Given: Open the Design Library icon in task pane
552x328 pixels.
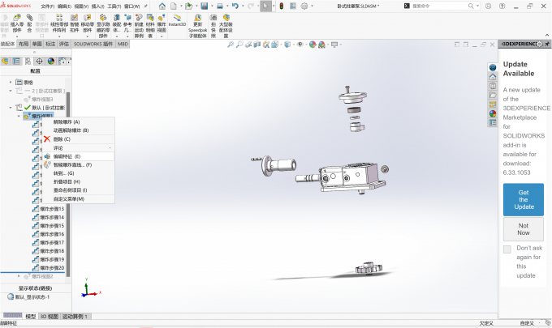Looking at the screenshot, I should [493, 86].
